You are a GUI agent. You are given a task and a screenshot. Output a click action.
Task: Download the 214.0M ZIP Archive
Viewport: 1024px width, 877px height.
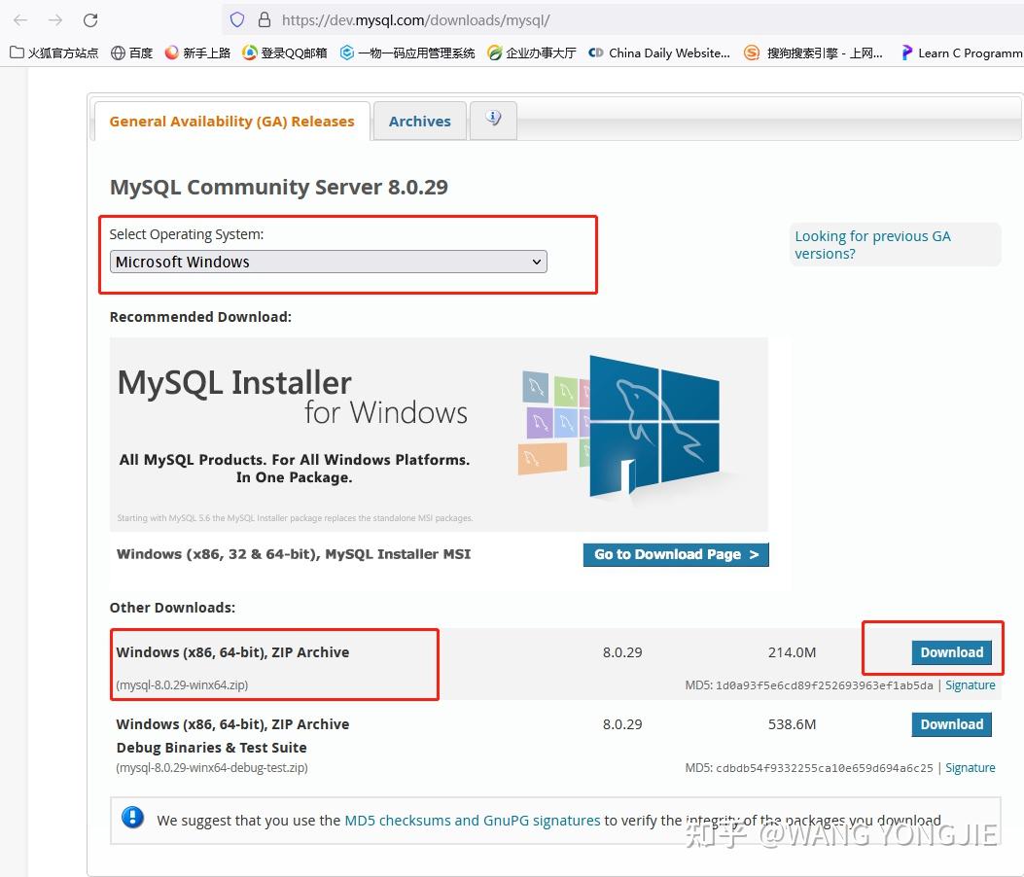[951, 652]
